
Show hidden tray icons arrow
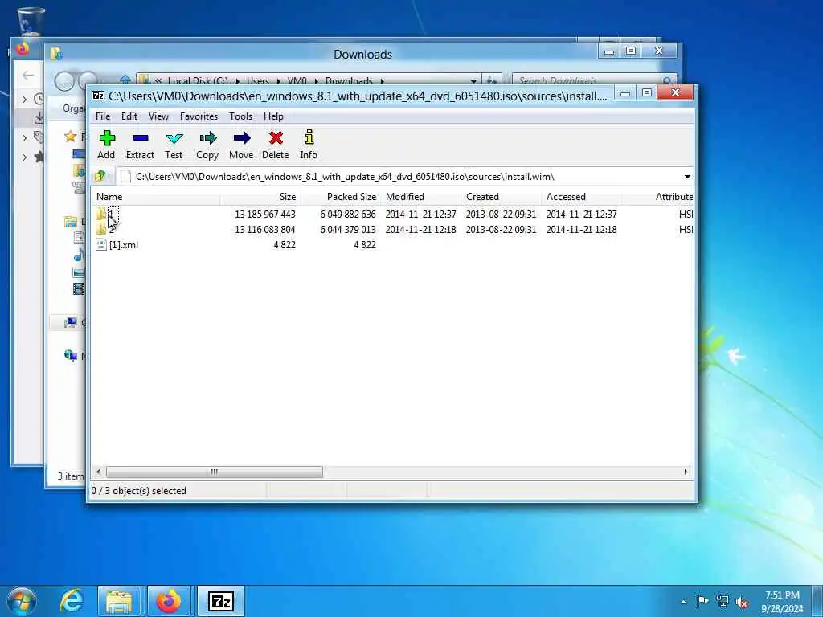pyautogui.click(x=683, y=602)
